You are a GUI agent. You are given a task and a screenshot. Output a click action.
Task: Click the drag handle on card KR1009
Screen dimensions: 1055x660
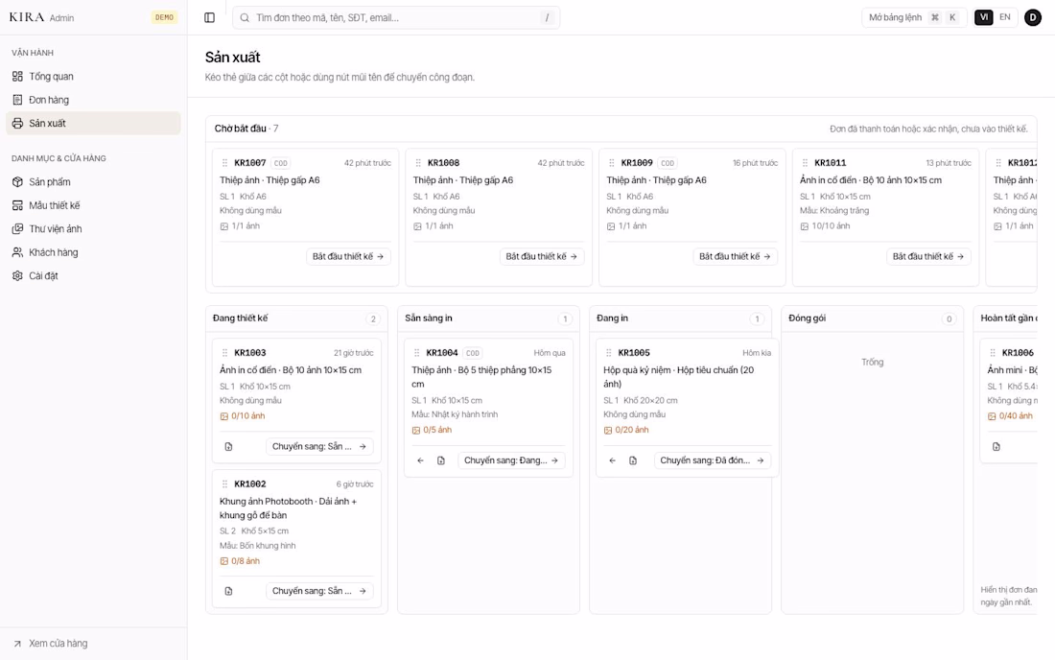(612, 163)
